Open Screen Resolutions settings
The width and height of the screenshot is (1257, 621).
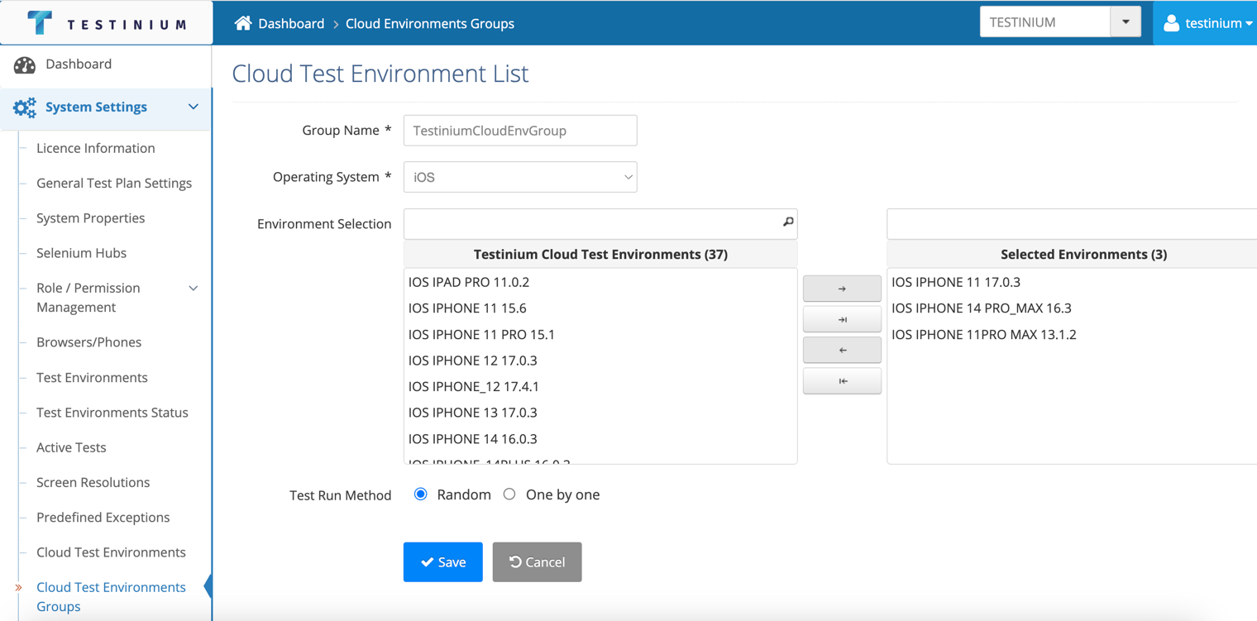[x=93, y=482]
